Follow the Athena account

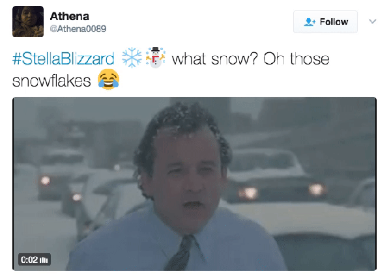pyautogui.click(x=325, y=21)
